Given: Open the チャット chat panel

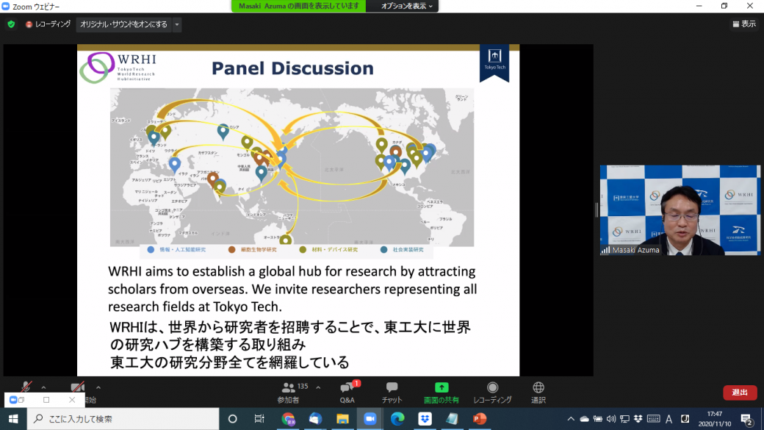Looking at the screenshot, I should (392, 393).
